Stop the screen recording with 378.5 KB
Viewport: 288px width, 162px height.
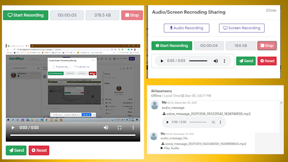tap(132, 15)
